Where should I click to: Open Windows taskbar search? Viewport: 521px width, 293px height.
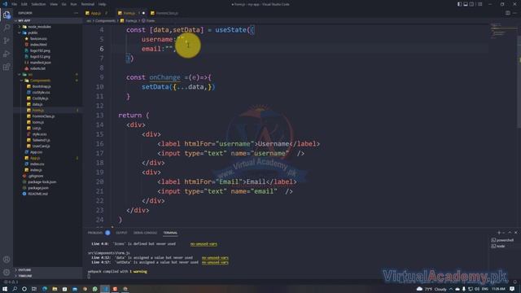pos(15,289)
